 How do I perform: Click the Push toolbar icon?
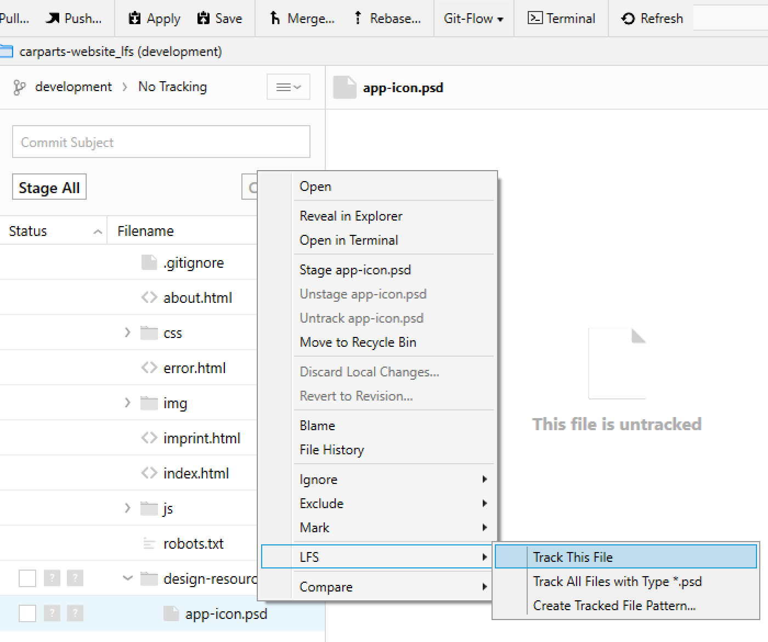[x=74, y=18]
